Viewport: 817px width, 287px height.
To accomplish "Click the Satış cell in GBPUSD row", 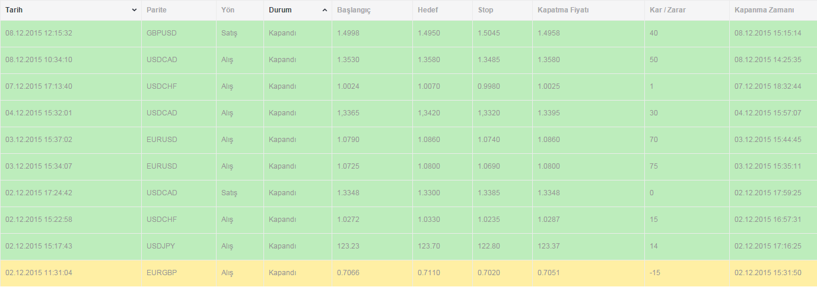I will pos(229,33).
